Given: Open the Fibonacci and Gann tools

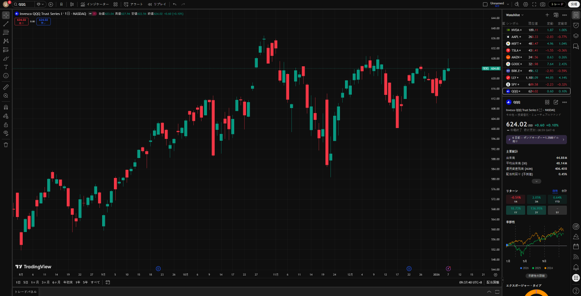Looking at the screenshot, I should 6,32.
